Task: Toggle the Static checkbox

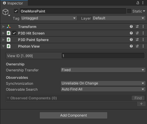Action: click(129, 11)
